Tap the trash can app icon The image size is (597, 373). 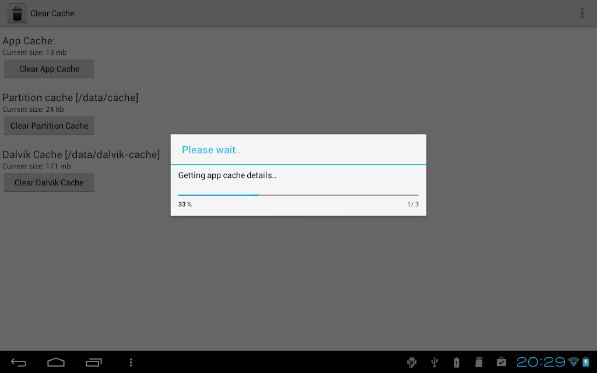[17, 13]
